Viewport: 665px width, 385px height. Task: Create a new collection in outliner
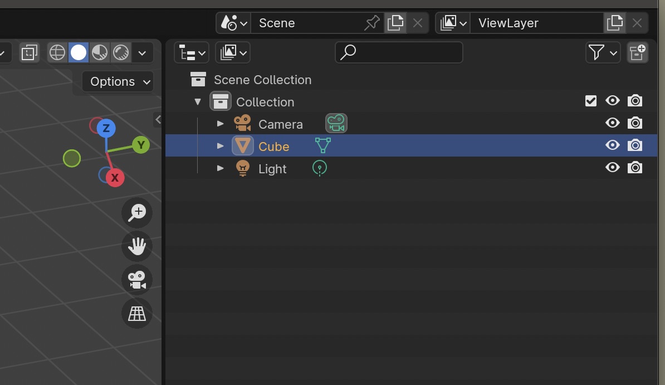point(638,52)
